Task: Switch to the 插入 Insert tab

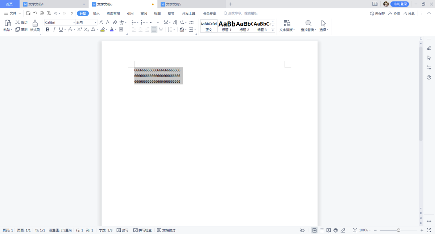Action: pos(96,13)
